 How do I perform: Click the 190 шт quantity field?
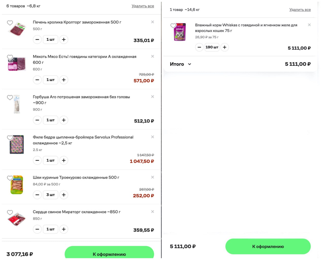click(212, 47)
